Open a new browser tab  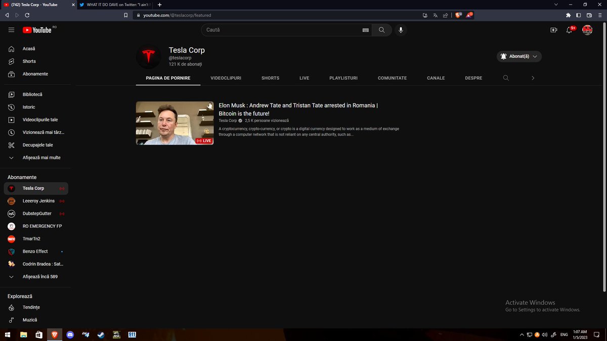pos(160,5)
